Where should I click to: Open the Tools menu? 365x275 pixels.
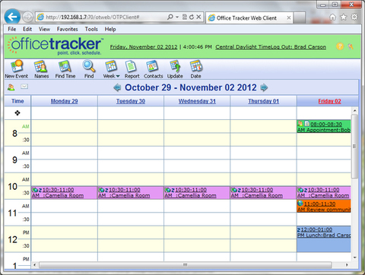(91, 29)
